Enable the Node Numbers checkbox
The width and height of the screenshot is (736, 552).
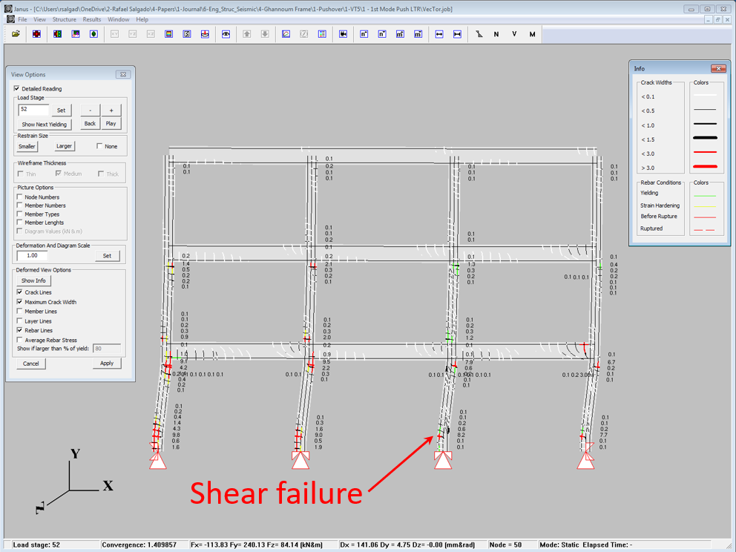pyautogui.click(x=20, y=197)
